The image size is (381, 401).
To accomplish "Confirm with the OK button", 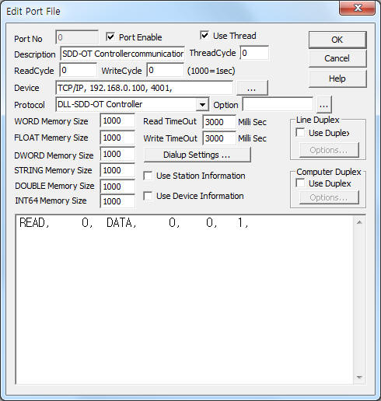I will 337,40.
